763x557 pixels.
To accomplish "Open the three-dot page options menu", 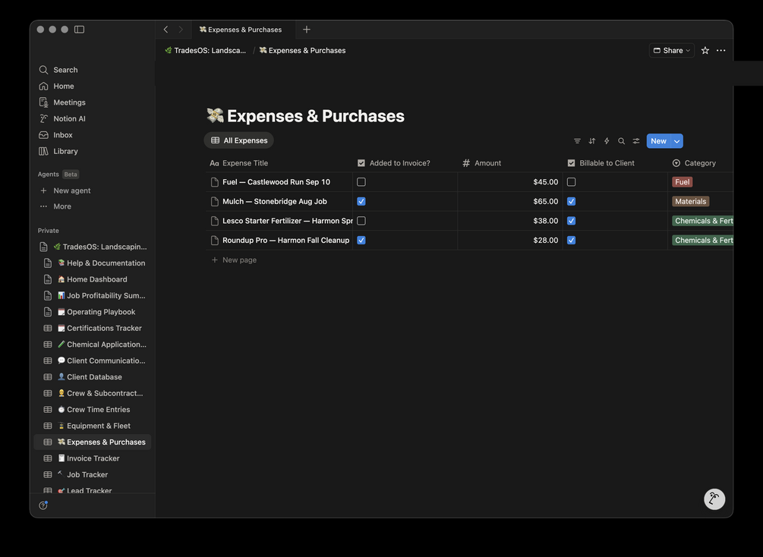I will tap(721, 51).
